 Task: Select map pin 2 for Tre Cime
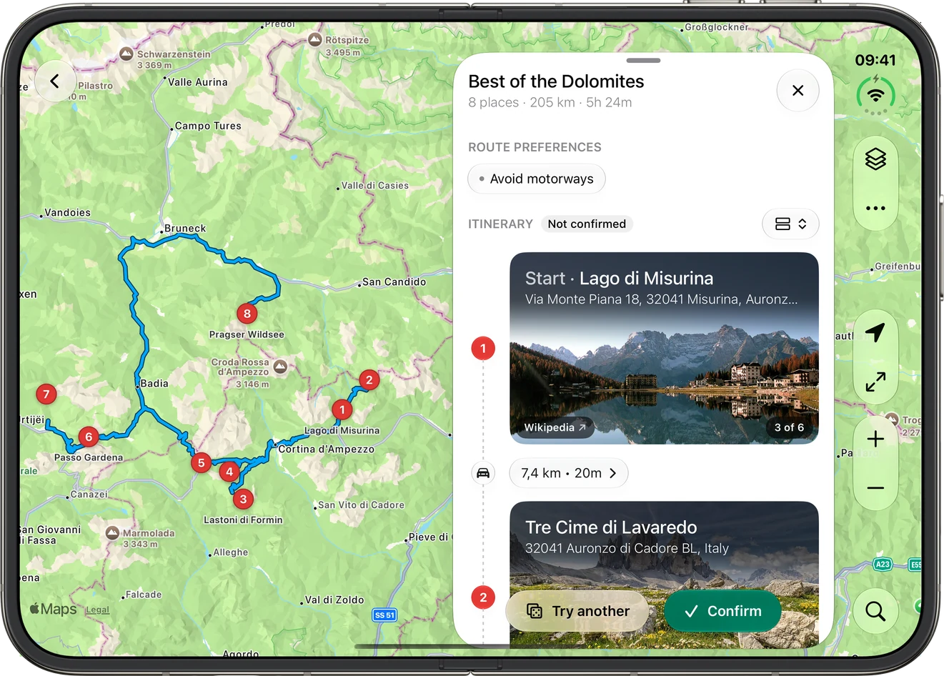[x=369, y=379]
